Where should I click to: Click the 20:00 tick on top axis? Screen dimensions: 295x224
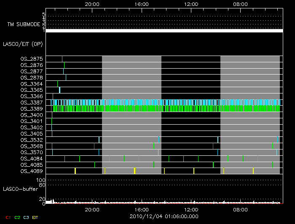[92, 3]
